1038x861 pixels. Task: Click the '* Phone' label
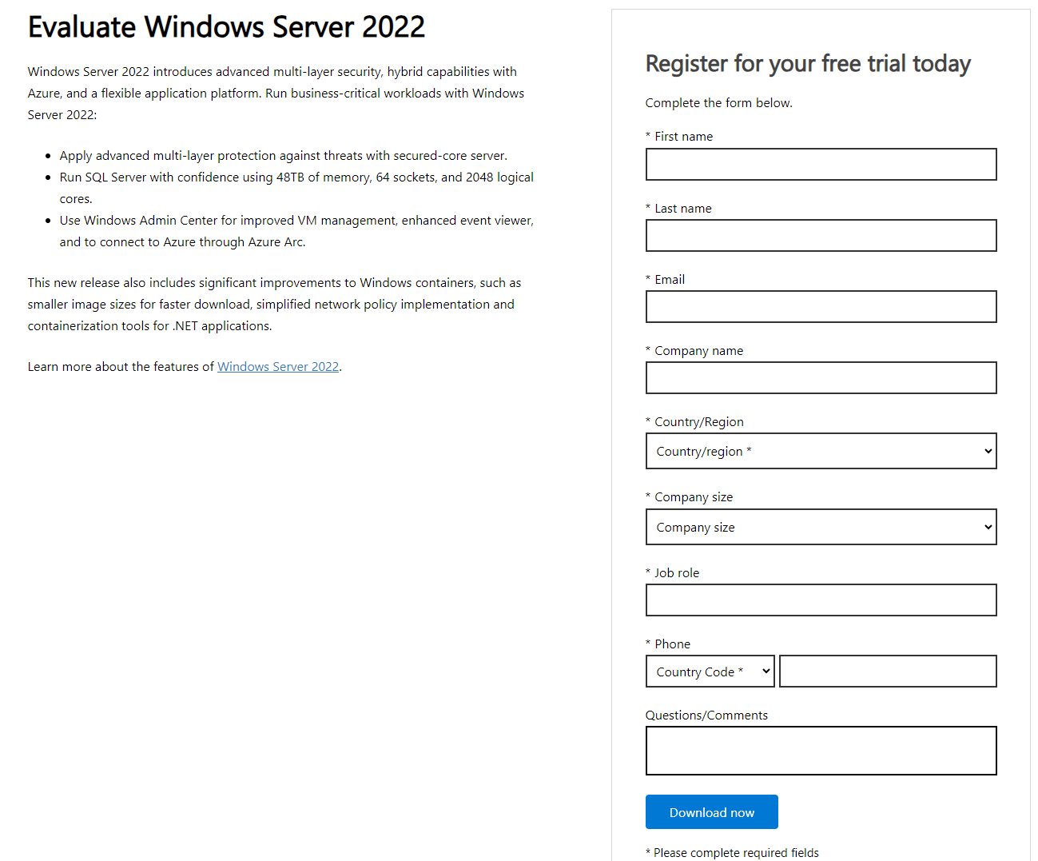[668, 644]
